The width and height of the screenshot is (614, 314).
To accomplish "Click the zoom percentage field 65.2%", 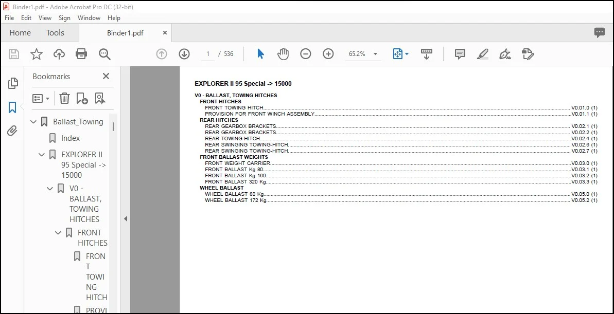I will pos(357,54).
